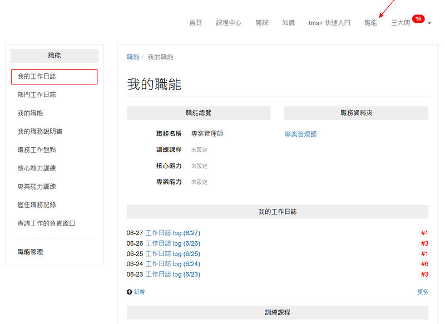Open the red 16 notification badge

(418, 19)
